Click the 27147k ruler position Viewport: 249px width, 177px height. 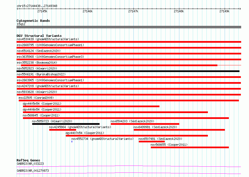(133, 11)
